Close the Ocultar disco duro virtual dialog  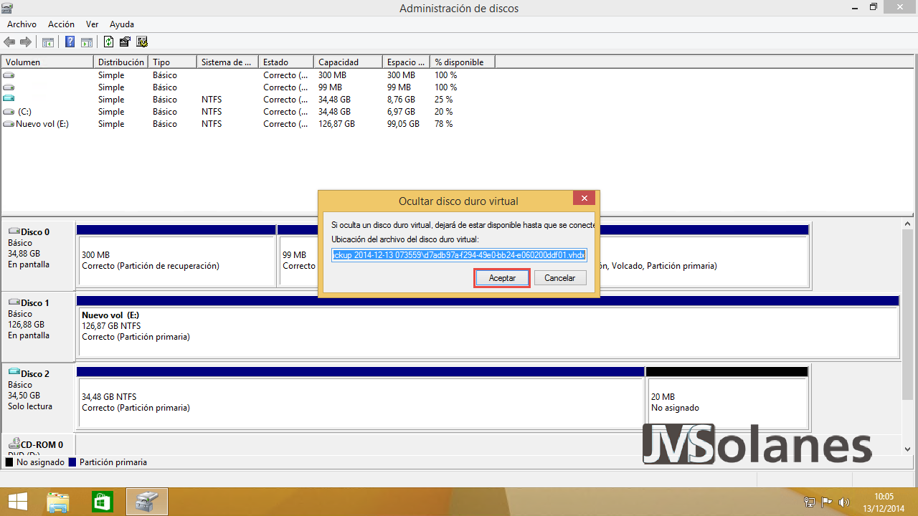coord(584,199)
